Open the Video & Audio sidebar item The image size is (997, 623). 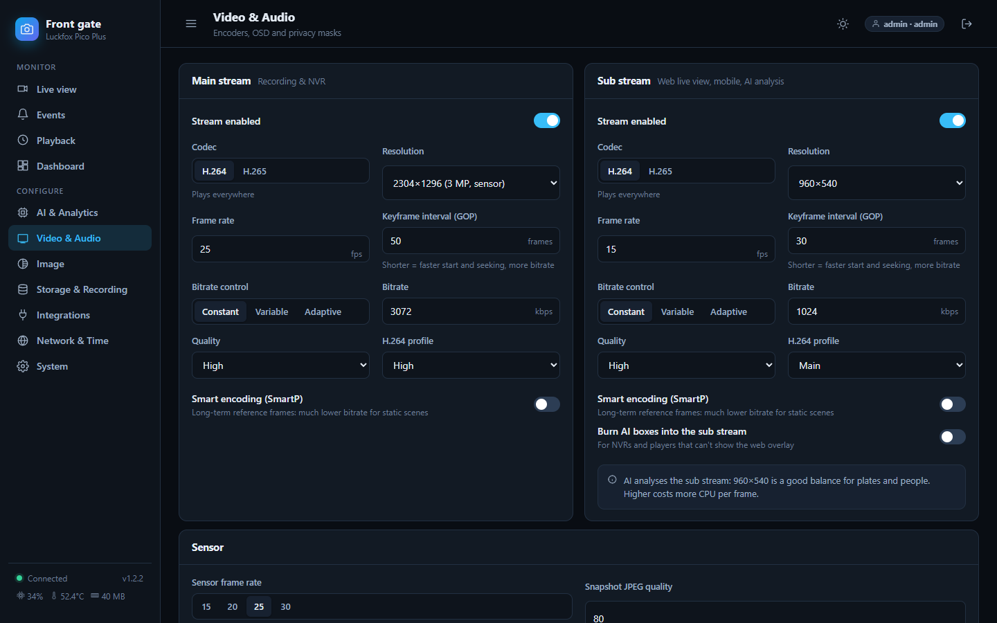[80, 238]
